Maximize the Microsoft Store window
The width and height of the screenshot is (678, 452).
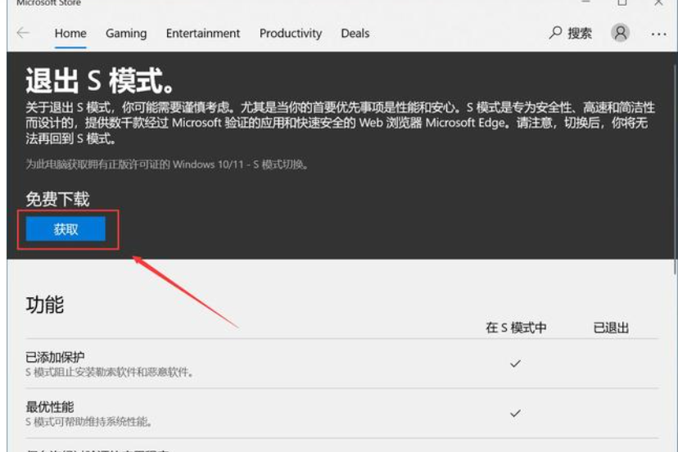(622, 3)
